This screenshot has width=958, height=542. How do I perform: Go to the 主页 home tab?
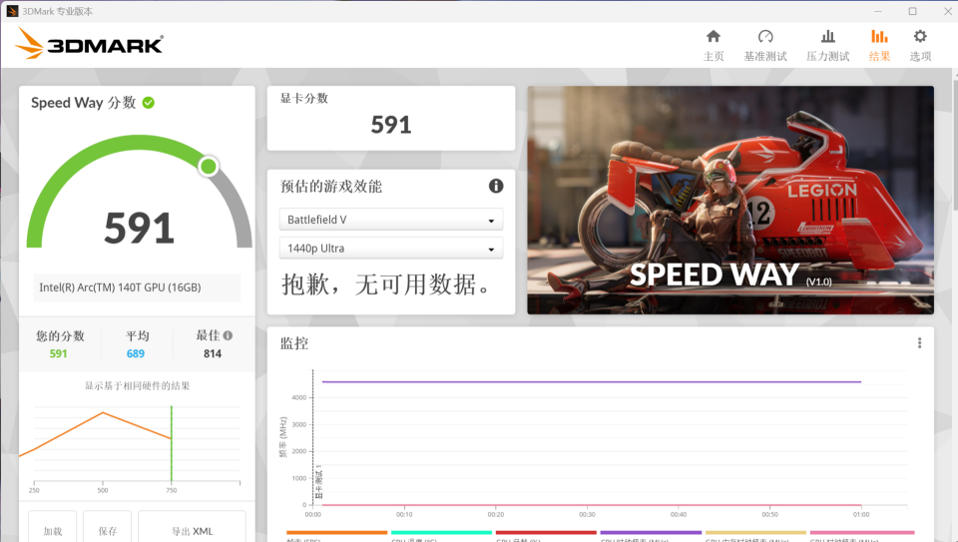click(x=713, y=46)
